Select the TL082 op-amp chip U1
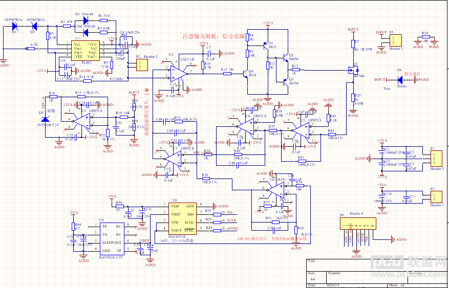Screen dimensions: 449x288 85,51
